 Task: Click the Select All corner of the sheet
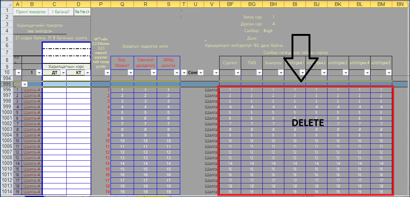tap(6, 5)
